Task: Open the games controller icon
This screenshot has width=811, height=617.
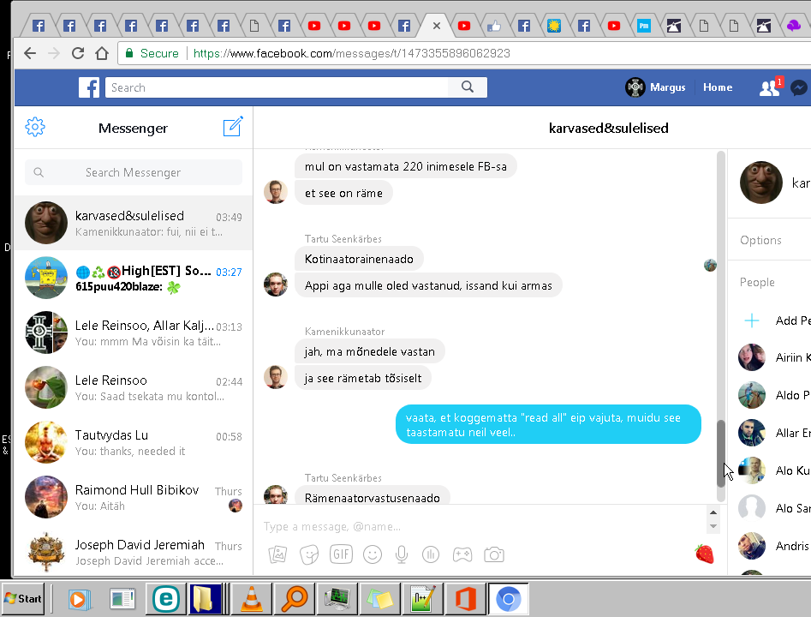Action: click(462, 555)
